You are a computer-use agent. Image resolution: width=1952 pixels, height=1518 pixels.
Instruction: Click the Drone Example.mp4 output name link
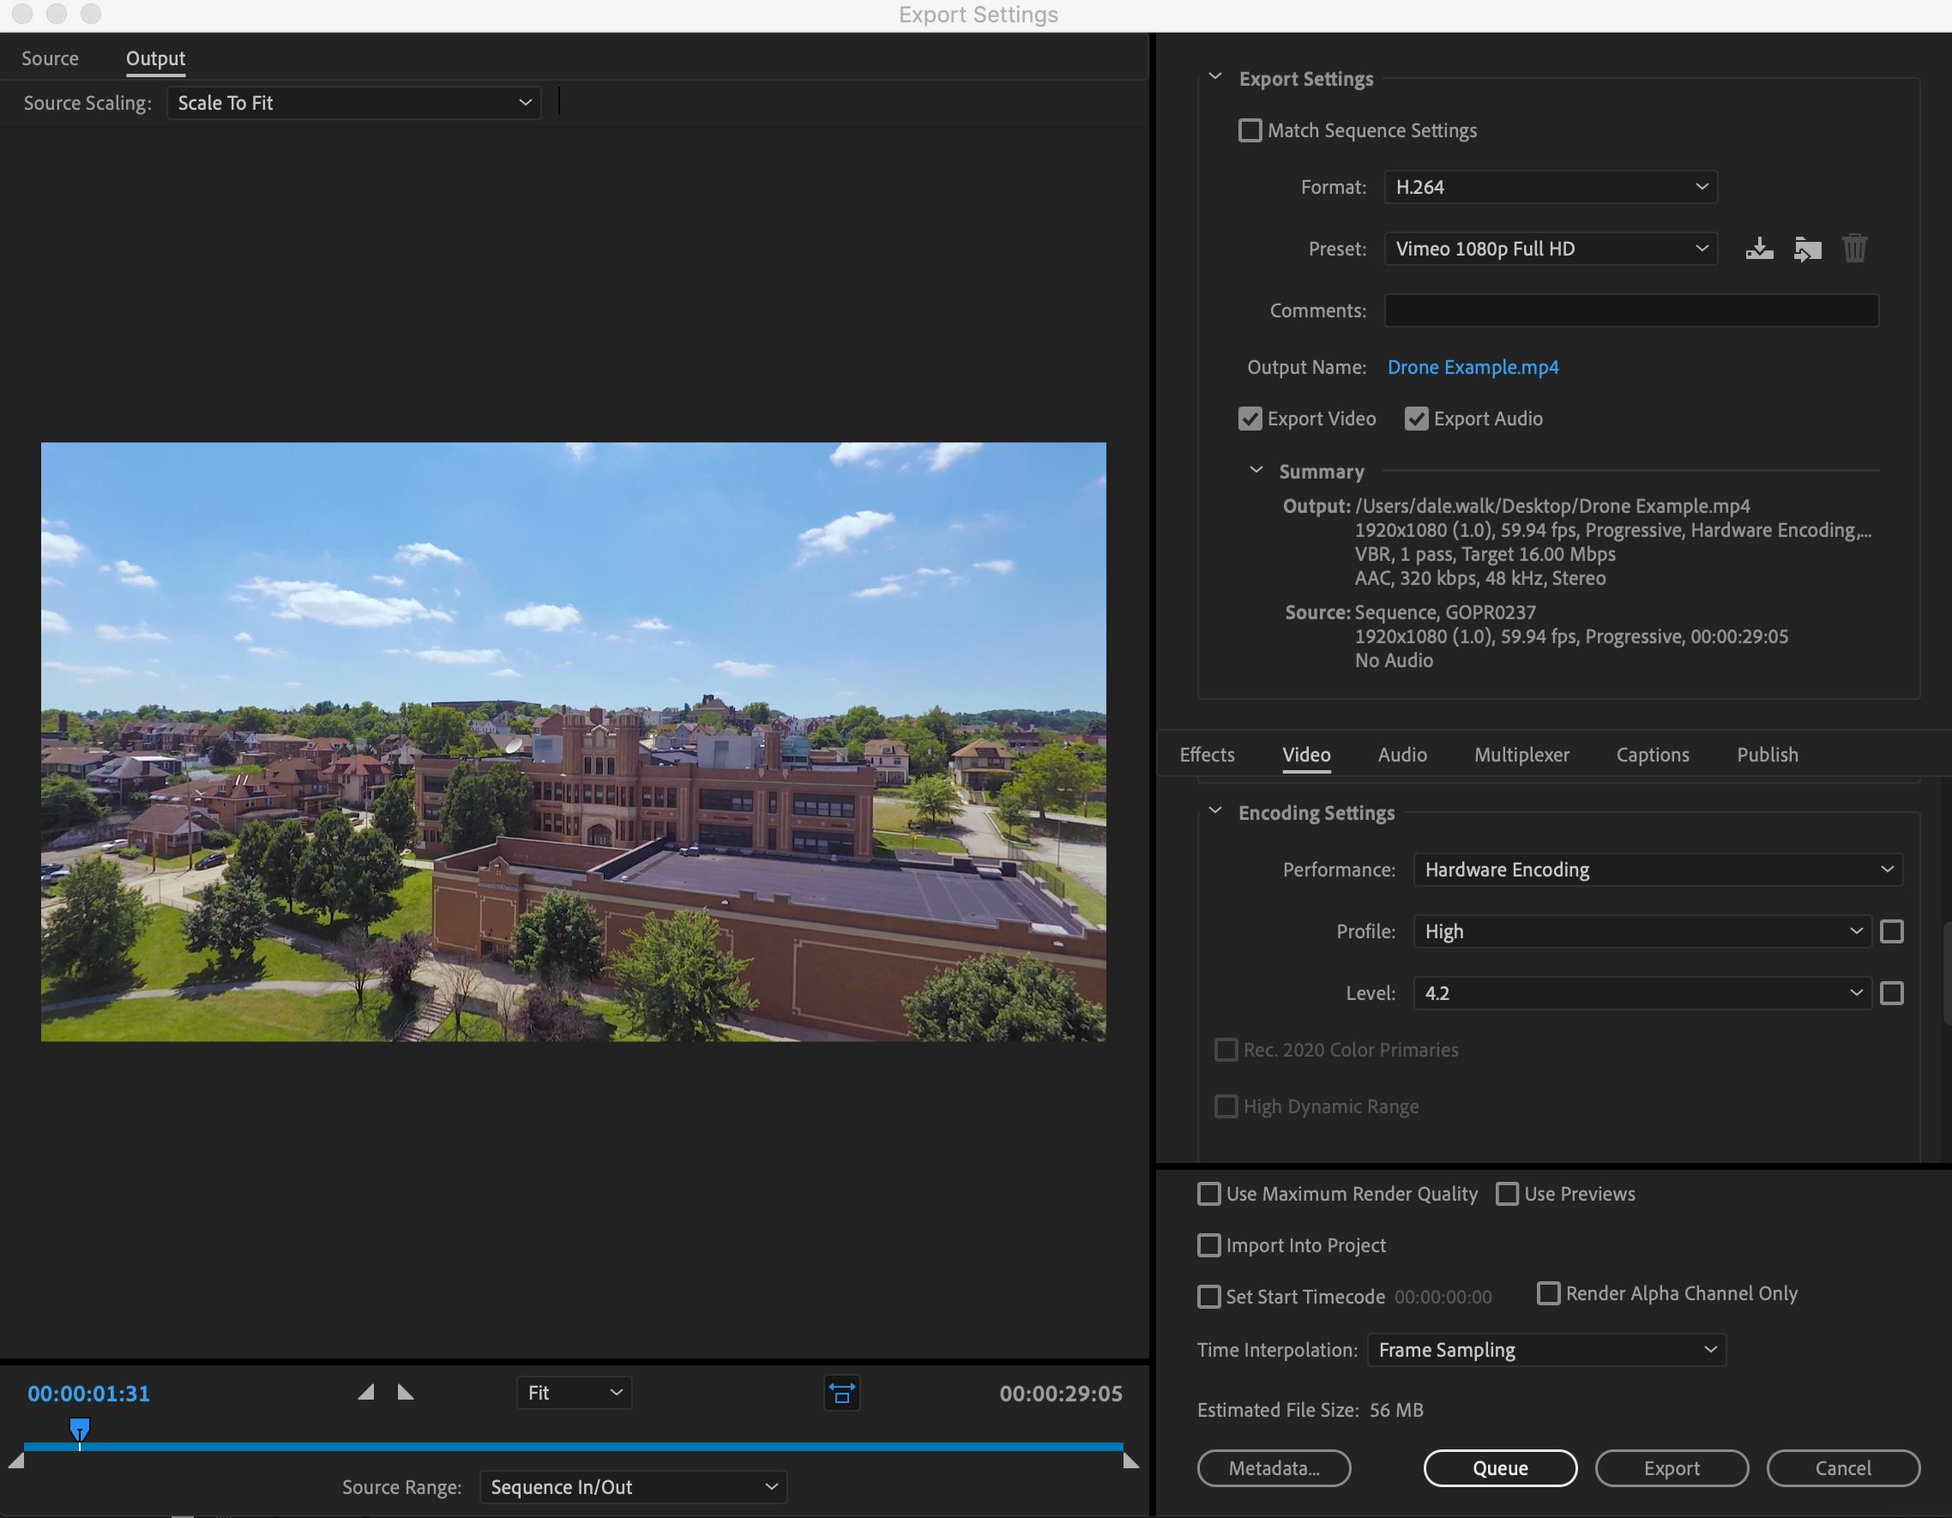1472,367
